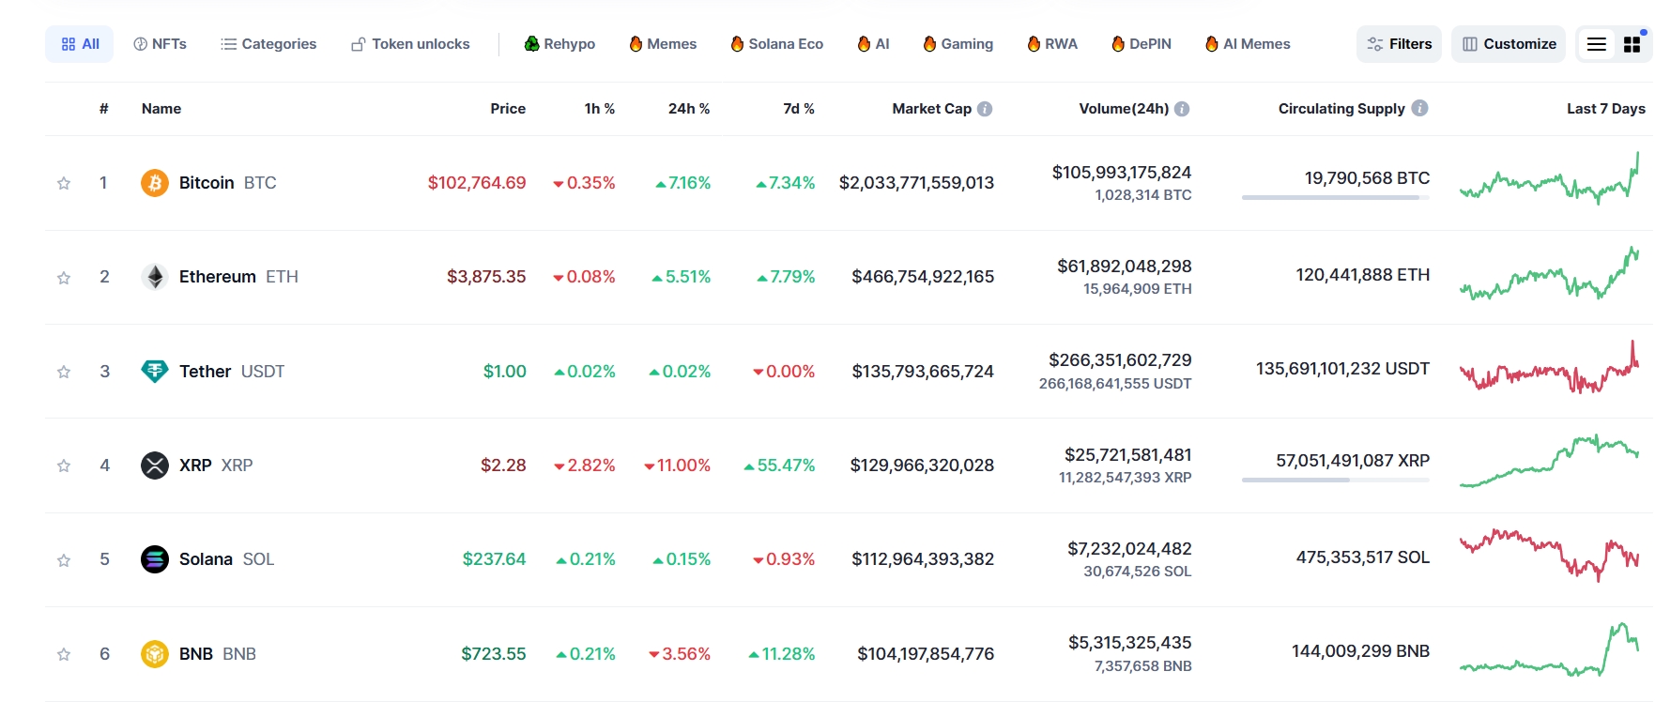Star Bitcoin to add to watchlist
Image resolution: width=1655 pixels, height=702 pixels.
tap(64, 183)
